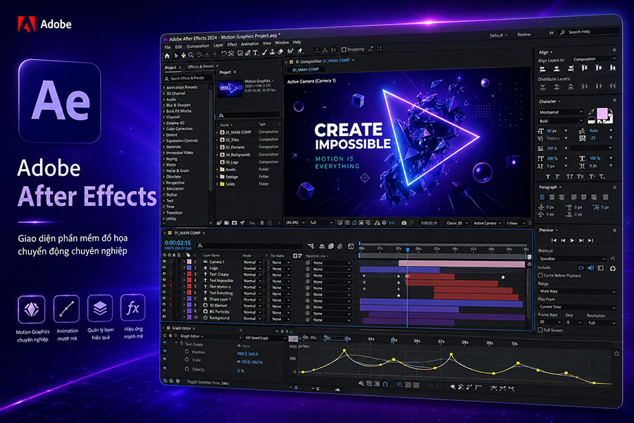Open the Spacebar shortcut dropdown
The image size is (634, 423).
click(572, 259)
